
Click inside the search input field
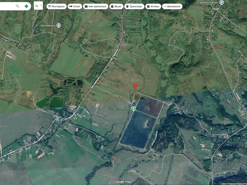coord(7,6)
